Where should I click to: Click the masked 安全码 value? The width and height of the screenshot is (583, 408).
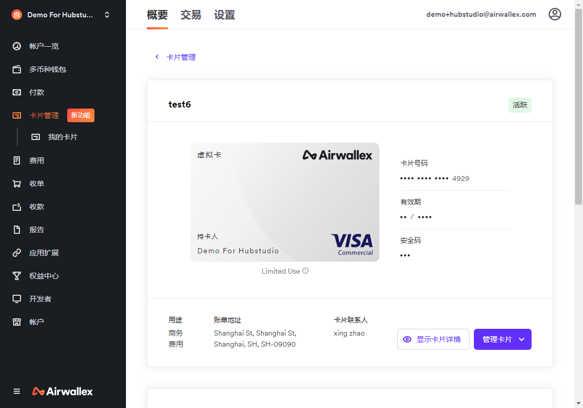coord(405,255)
